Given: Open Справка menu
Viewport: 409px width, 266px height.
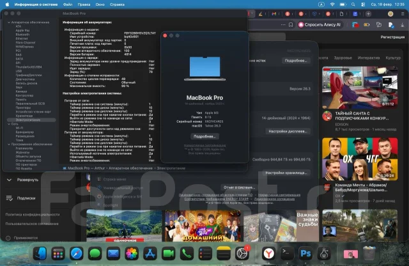Looking at the screenshot, I should coord(117,4).
